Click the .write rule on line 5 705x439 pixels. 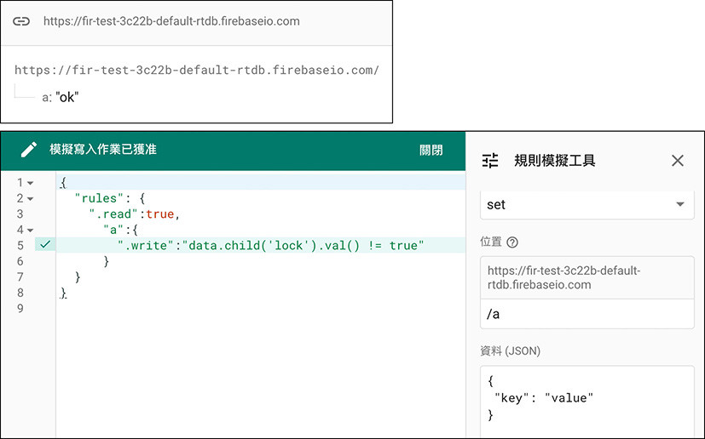pos(271,246)
